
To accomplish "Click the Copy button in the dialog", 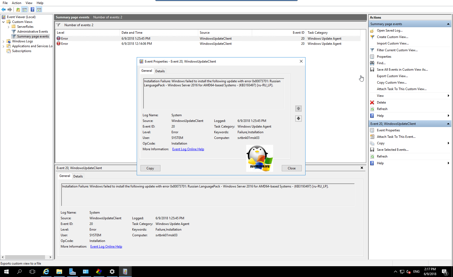I will tap(150, 168).
